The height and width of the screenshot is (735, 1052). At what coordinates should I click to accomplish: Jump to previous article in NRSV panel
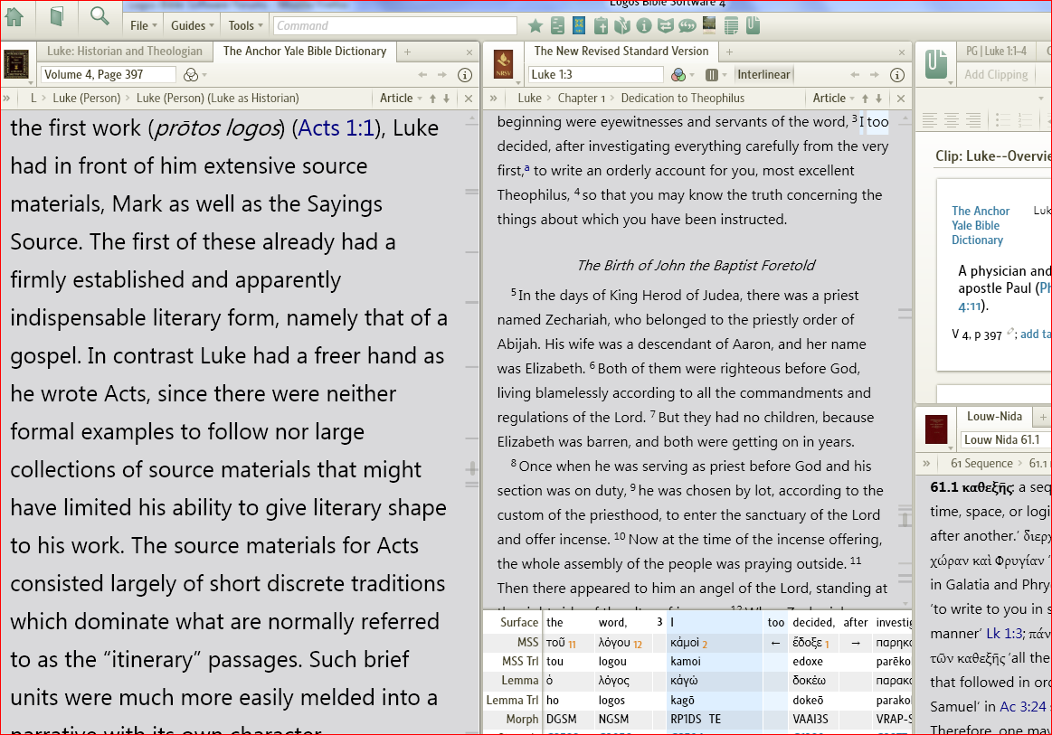tap(866, 99)
